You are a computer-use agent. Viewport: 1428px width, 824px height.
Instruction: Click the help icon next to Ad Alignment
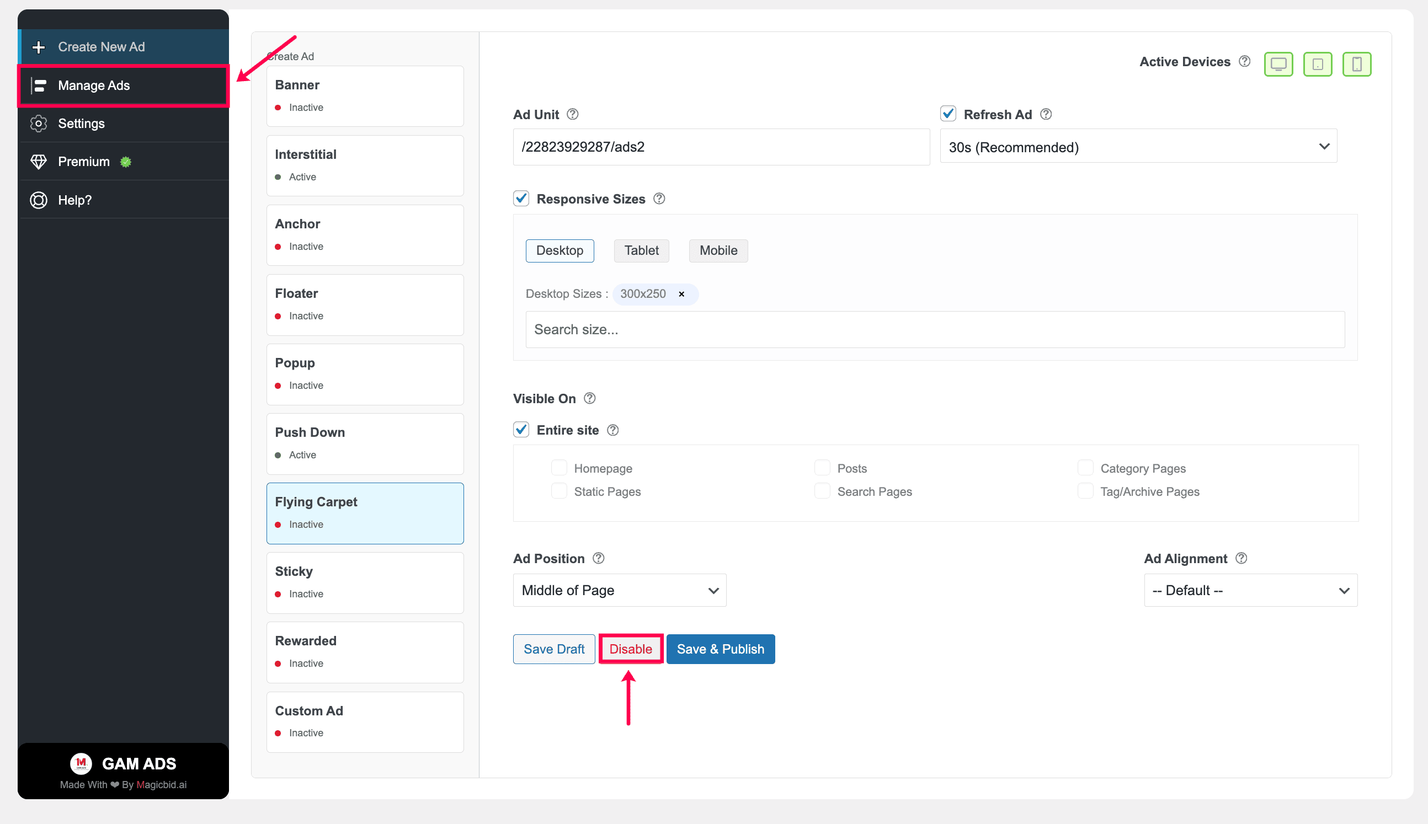coord(1241,559)
